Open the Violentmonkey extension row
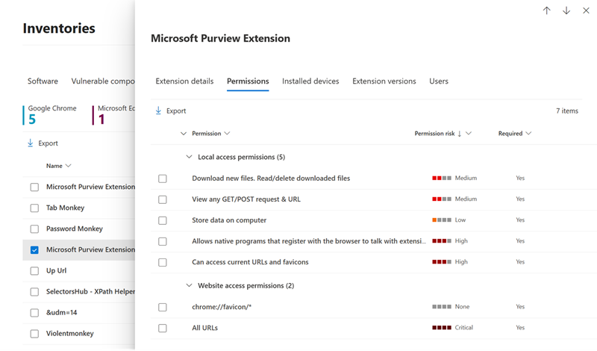597x351 pixels. click(x=79, y=334)
